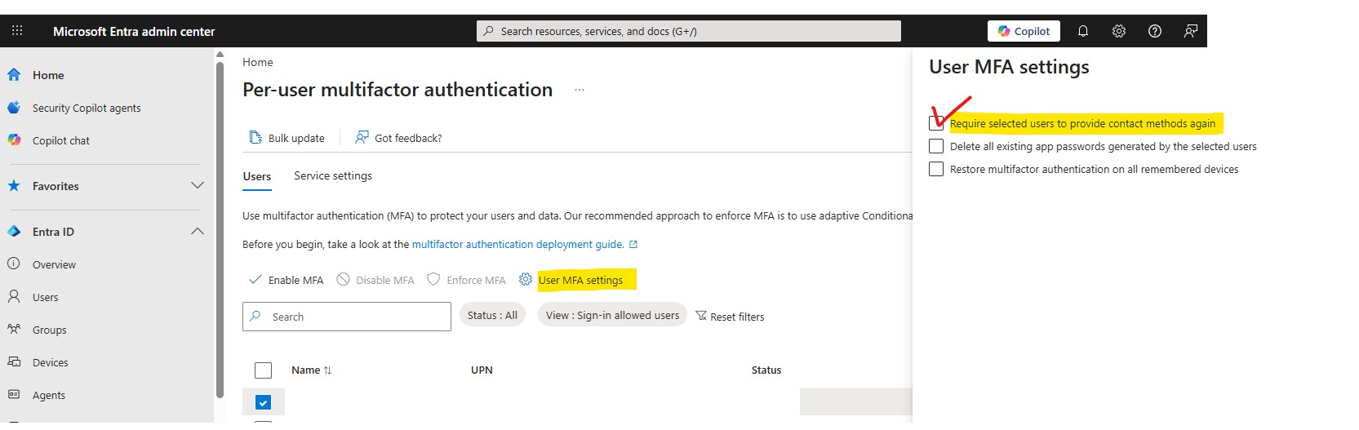
Task: Click Bulk update
Action: (286, 138)
